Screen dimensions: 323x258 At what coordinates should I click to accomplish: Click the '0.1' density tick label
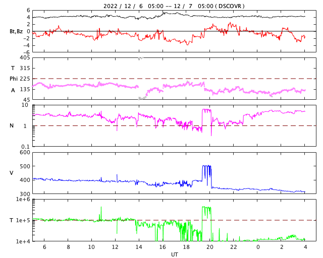26,147
